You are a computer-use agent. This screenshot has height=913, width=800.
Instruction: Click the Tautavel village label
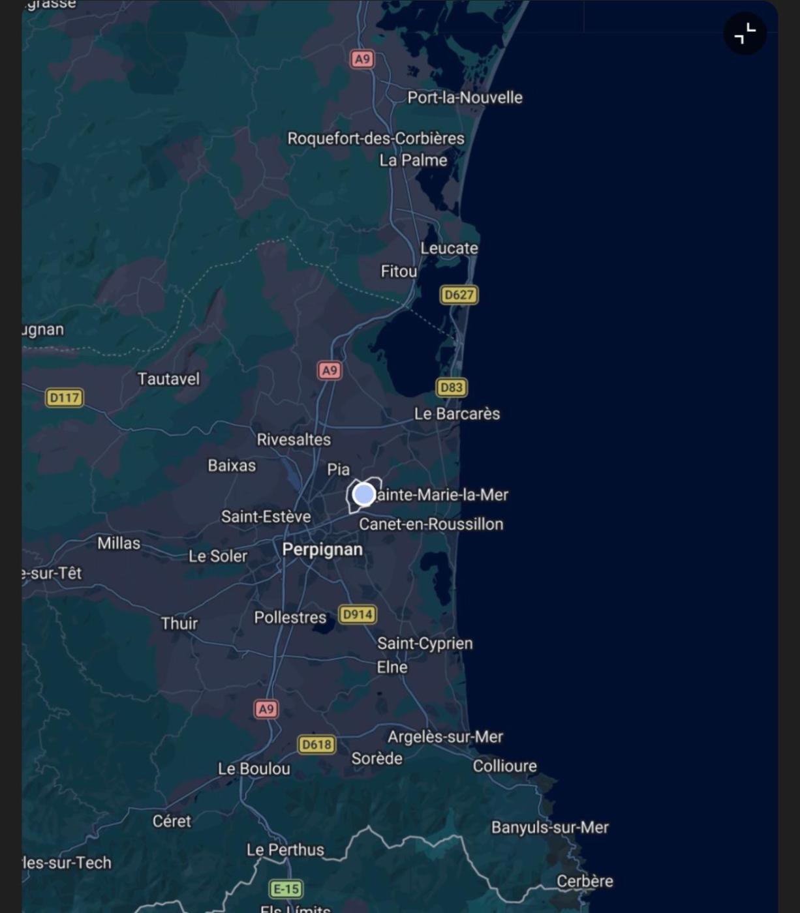click(168, 379)
